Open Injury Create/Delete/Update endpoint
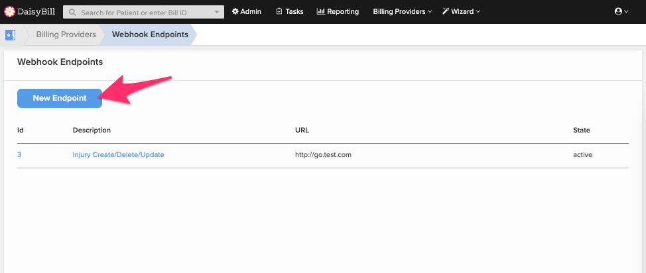 118,155
